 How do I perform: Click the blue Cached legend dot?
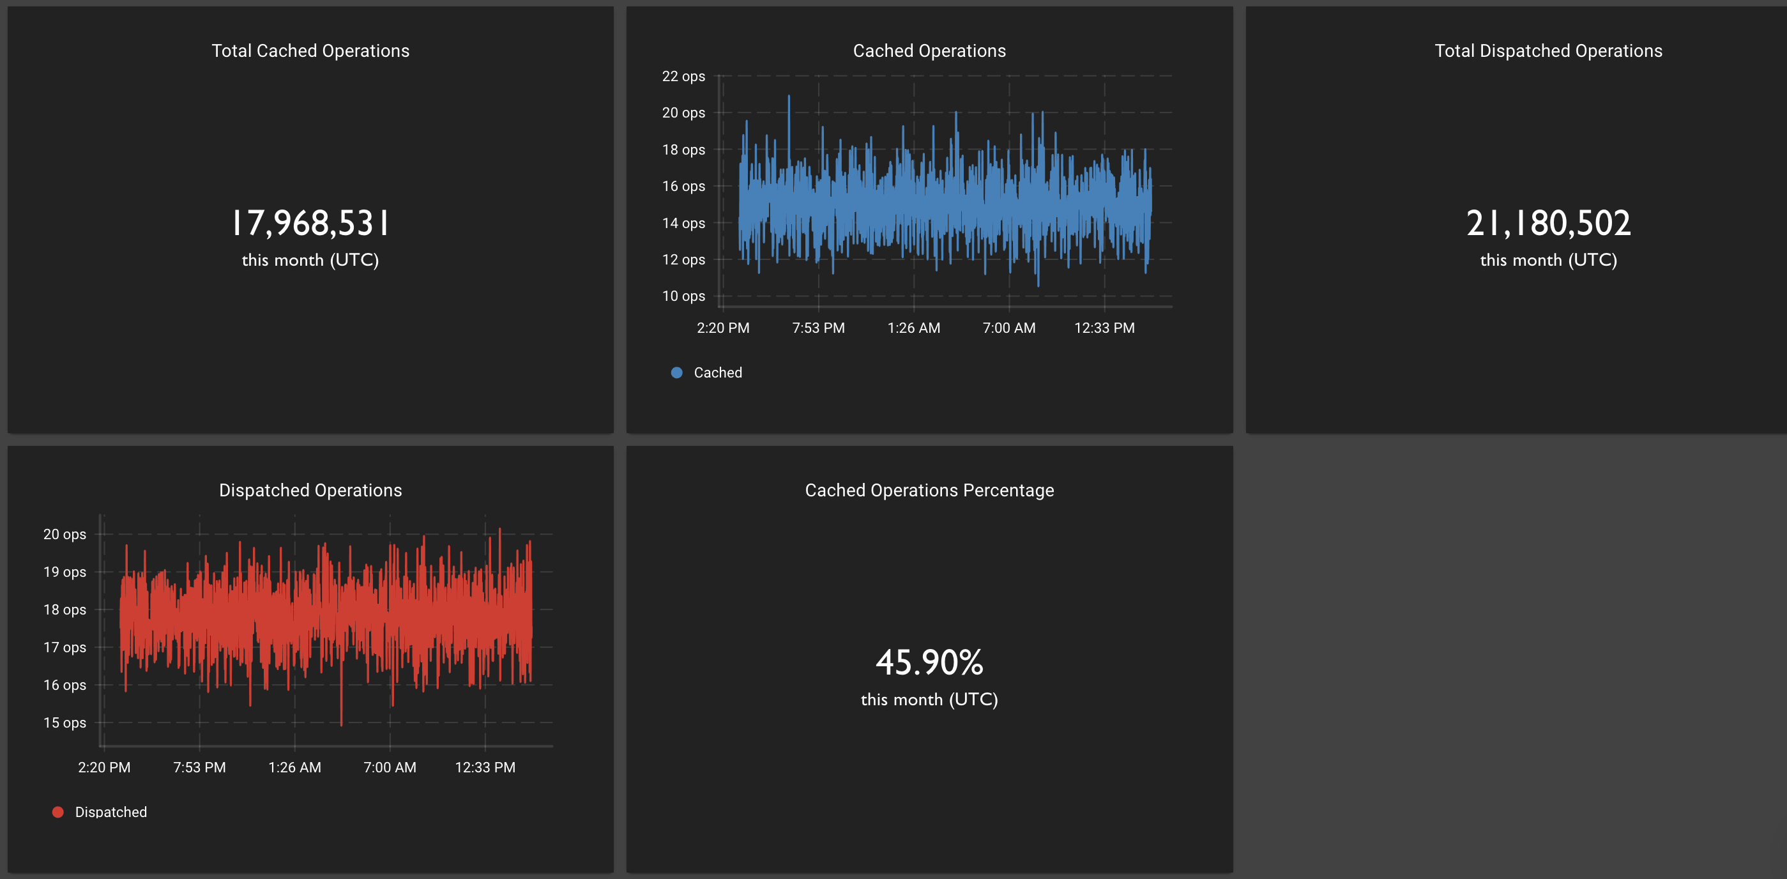tap(676, 372)
